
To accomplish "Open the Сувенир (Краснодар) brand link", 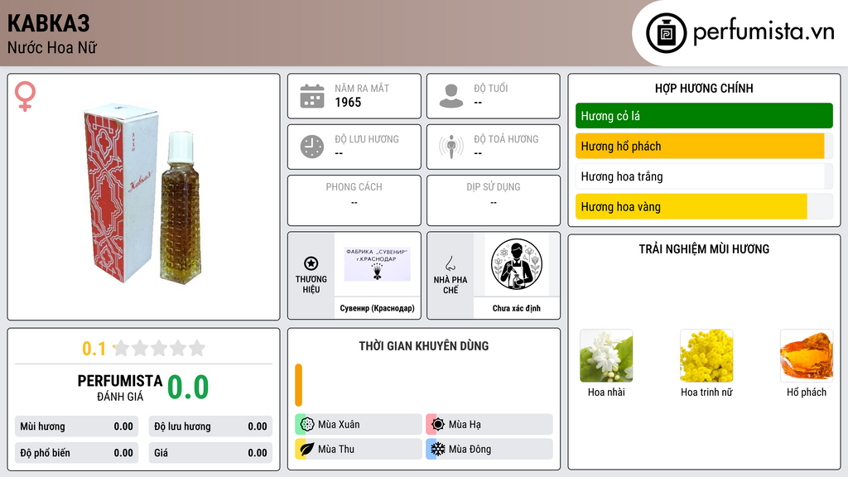I will (377, 308).
